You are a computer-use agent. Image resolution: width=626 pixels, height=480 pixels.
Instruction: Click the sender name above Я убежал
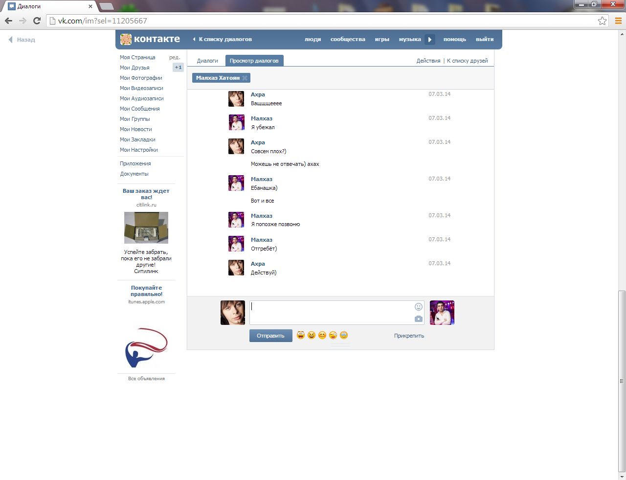point(262,118)
